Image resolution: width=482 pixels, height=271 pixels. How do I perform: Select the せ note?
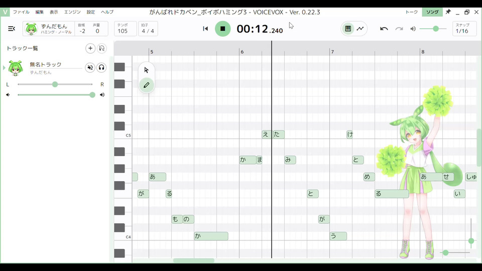click(448, 177)
